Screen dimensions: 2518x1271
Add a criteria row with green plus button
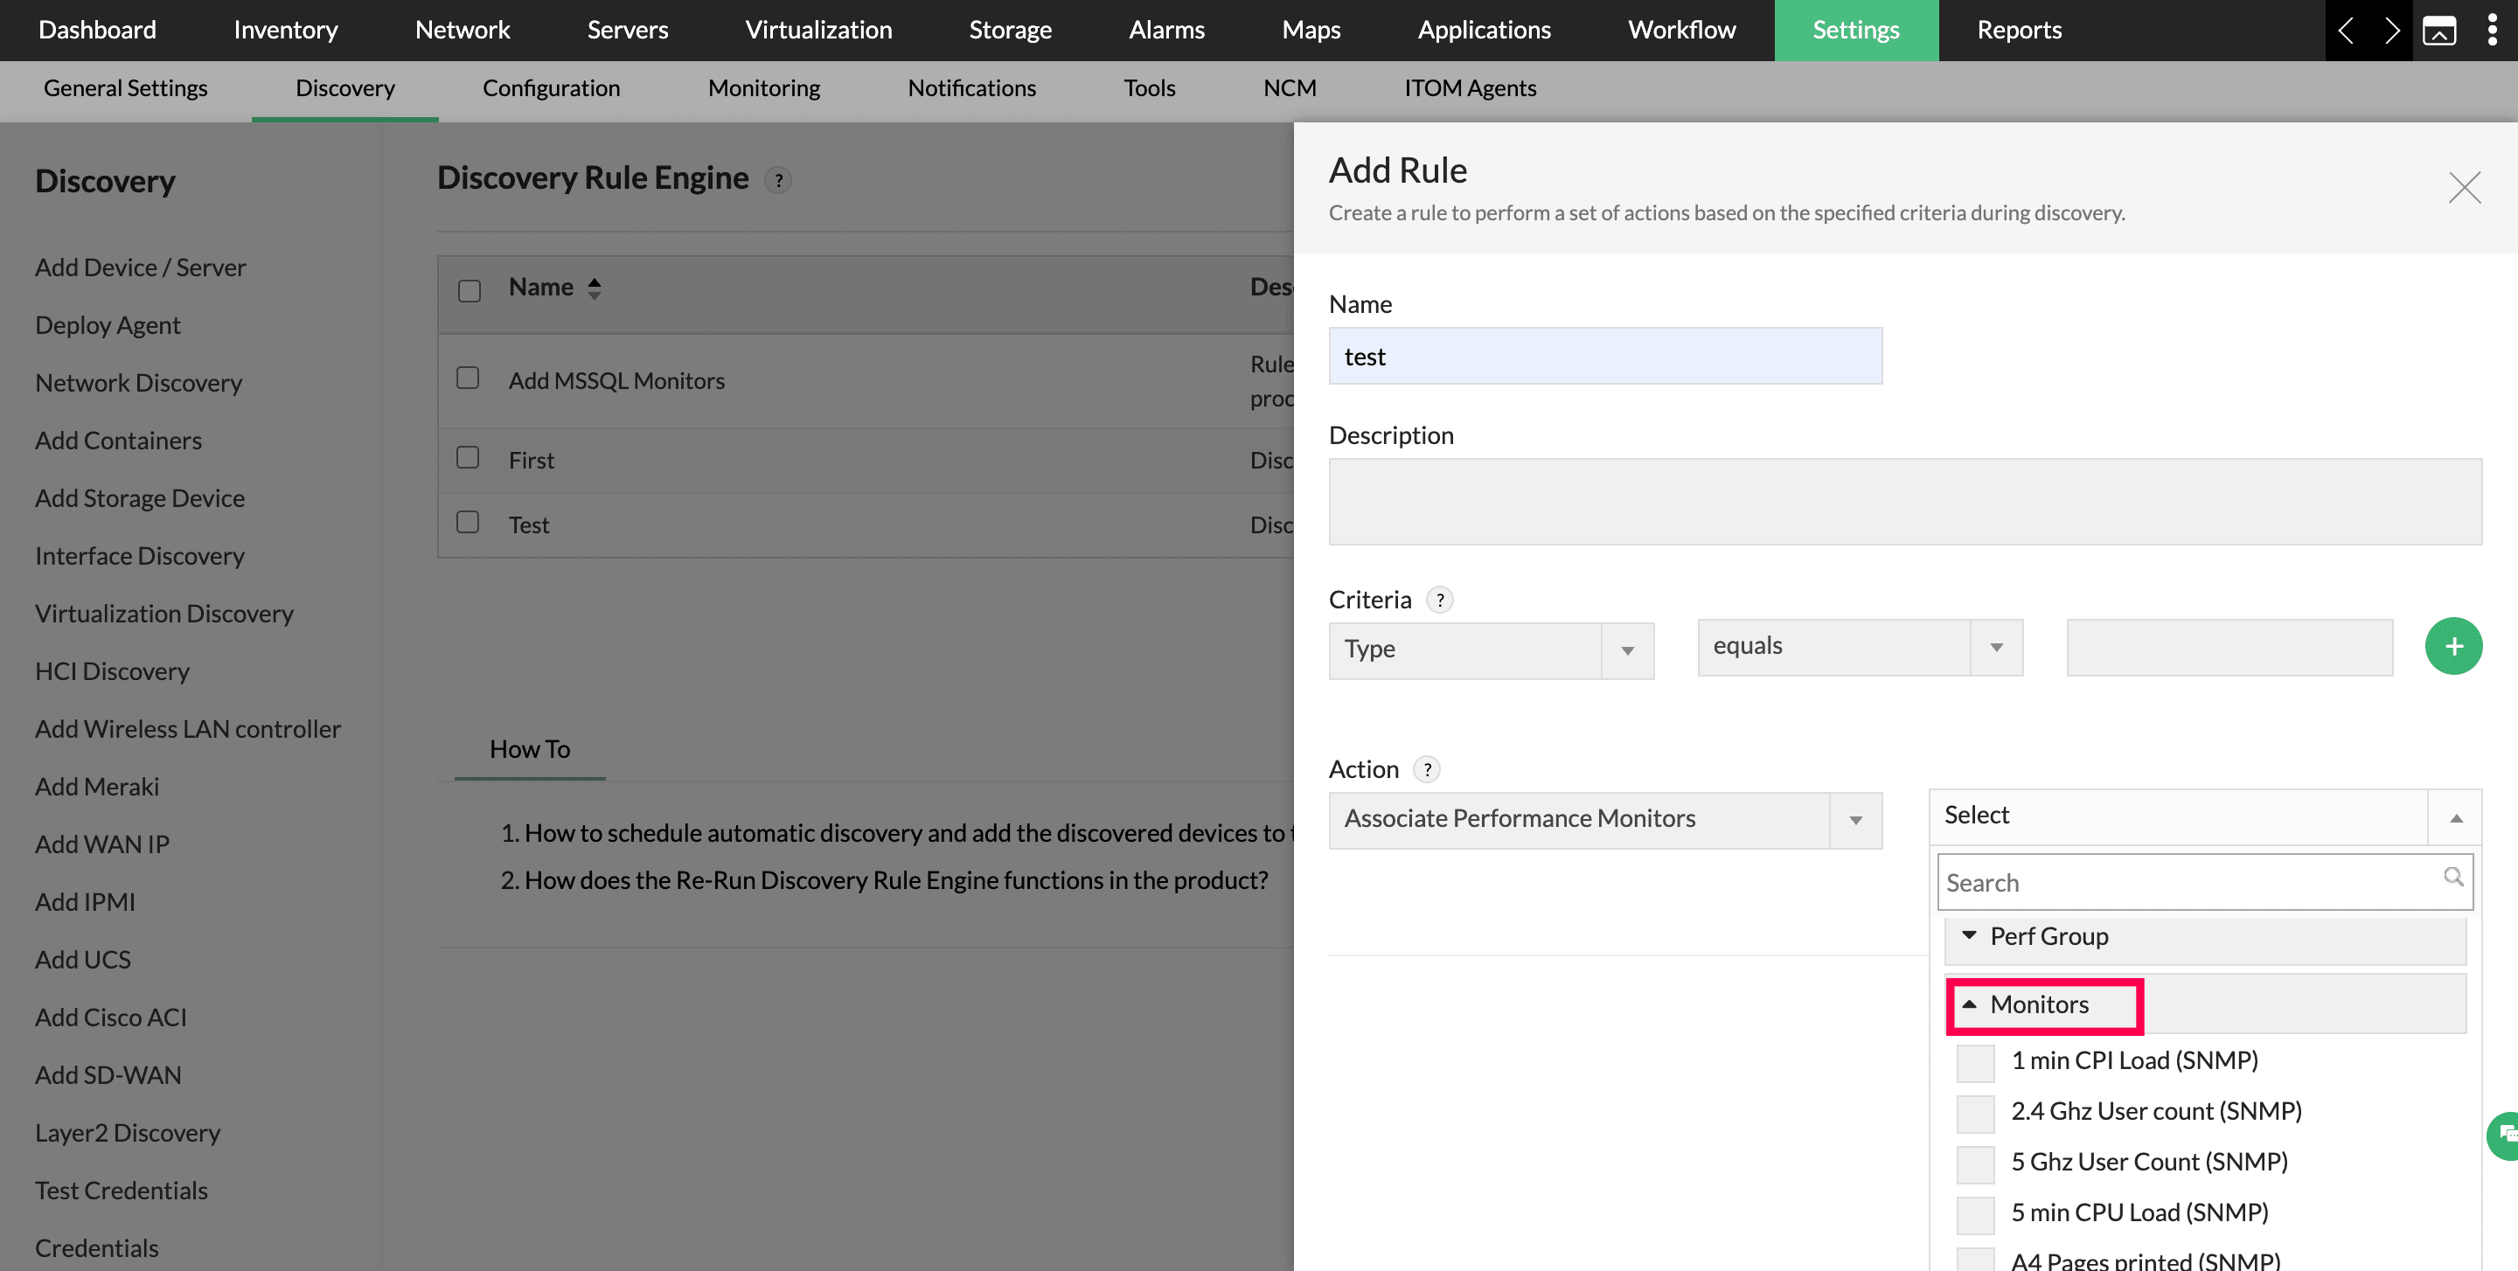pos(2453,646)
